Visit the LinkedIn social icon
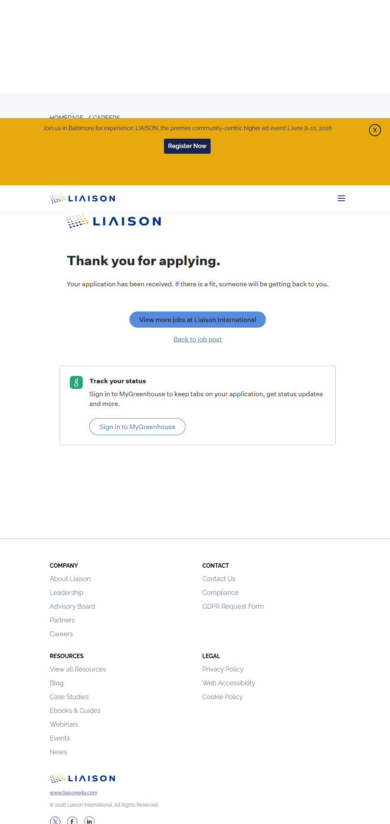 coord(89,821)
